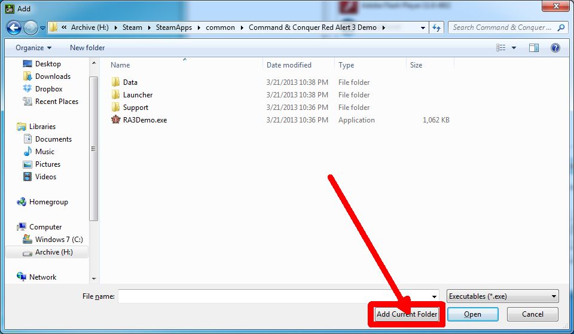Screen dimensions: 574x334
Task: Select Archive (H:) drive in navigation pane
Action: point(47,252)
